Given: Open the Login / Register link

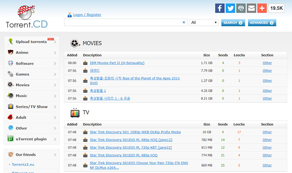Looking at the screenshot, I should coord(87,15).
